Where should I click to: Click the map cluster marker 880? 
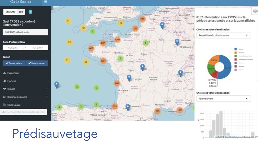117,83
